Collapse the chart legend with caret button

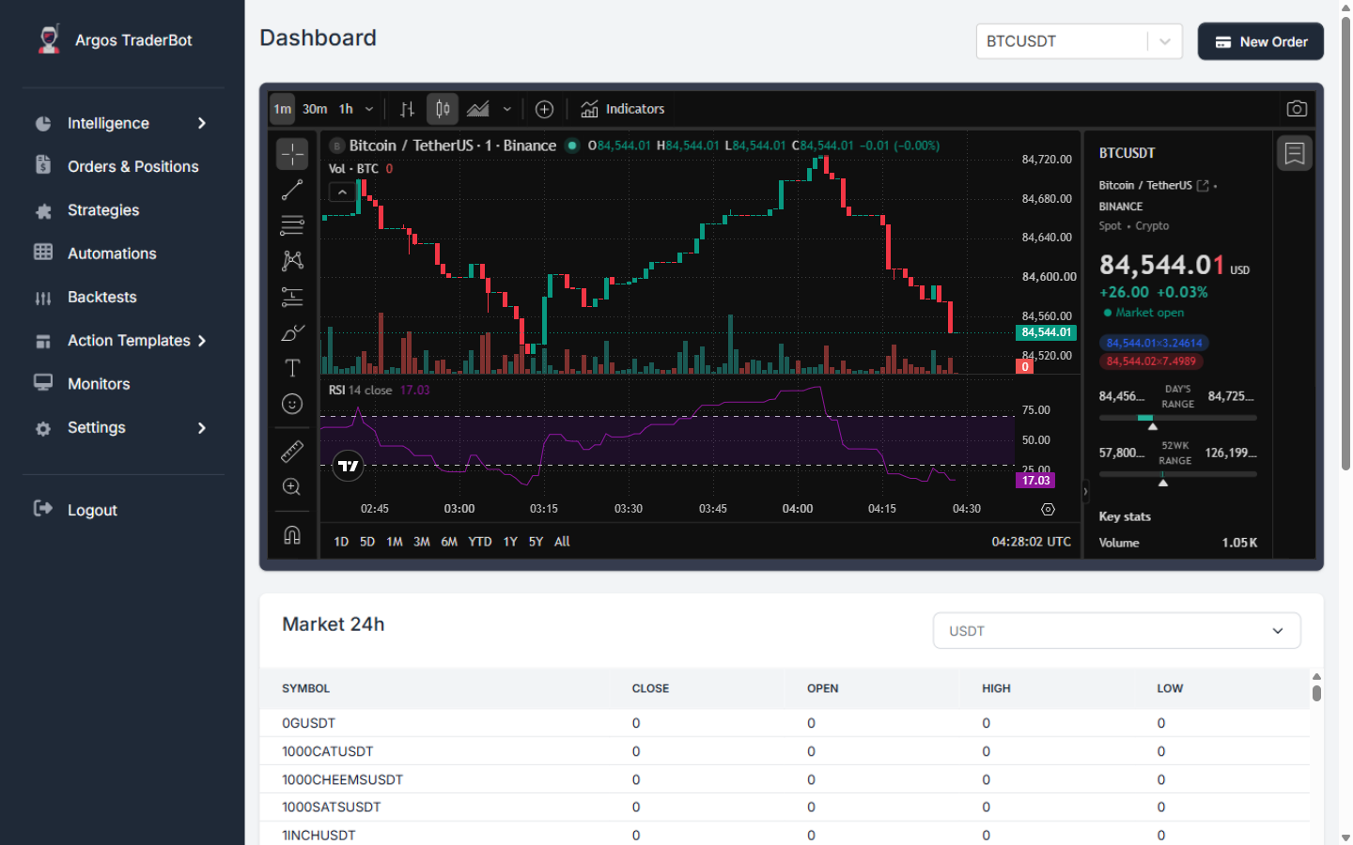point(342,192)
